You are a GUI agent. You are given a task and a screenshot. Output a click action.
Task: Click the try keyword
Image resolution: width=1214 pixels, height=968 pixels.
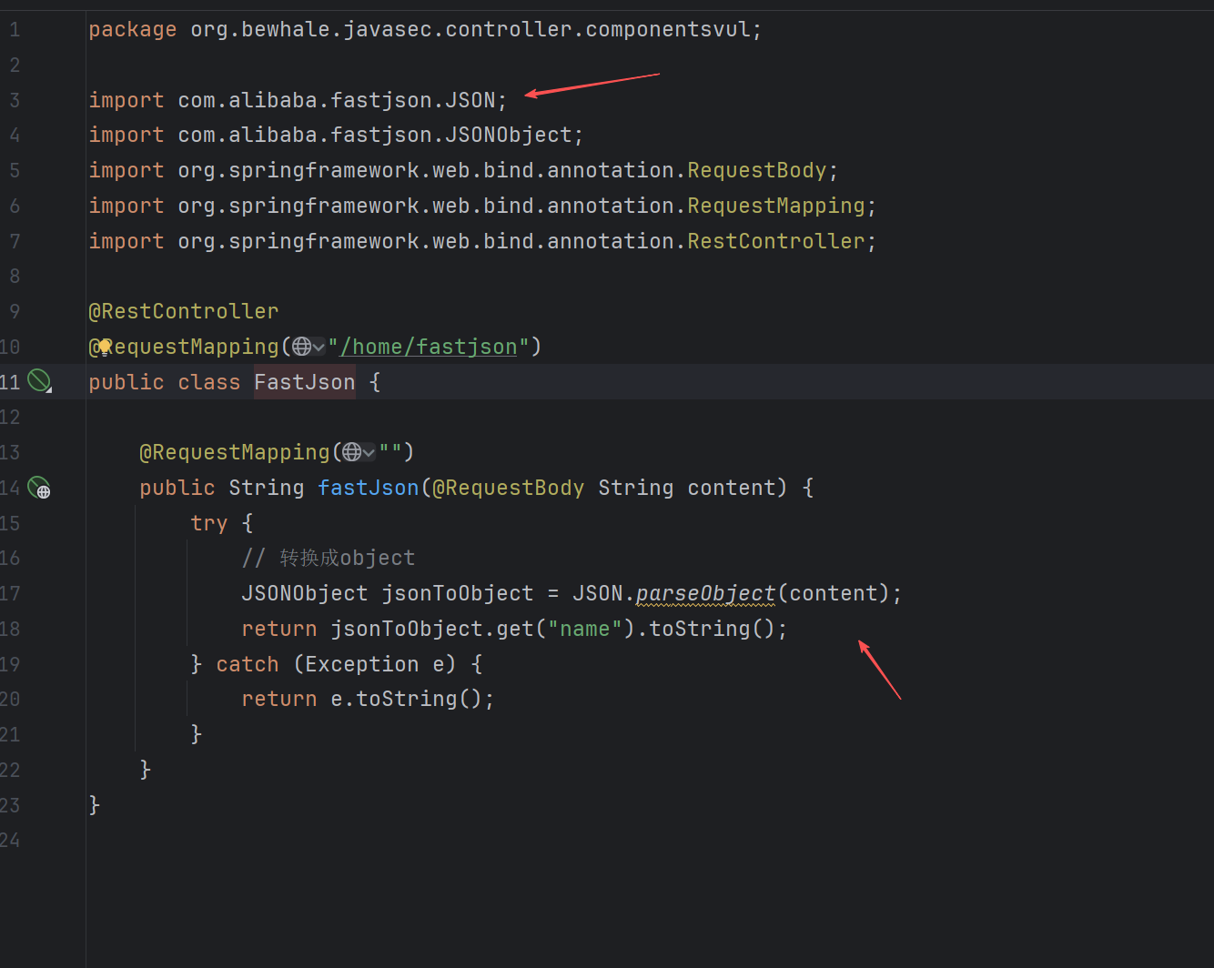coord(208,523)
